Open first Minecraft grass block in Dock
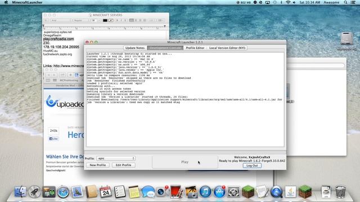This screenshot has height=202, width=360. tap(248, 192)
